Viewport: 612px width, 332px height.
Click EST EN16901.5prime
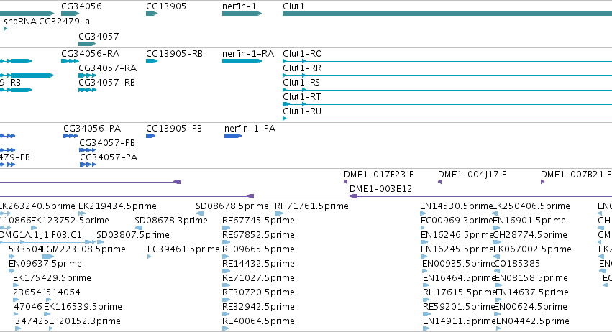pos(529,221)
